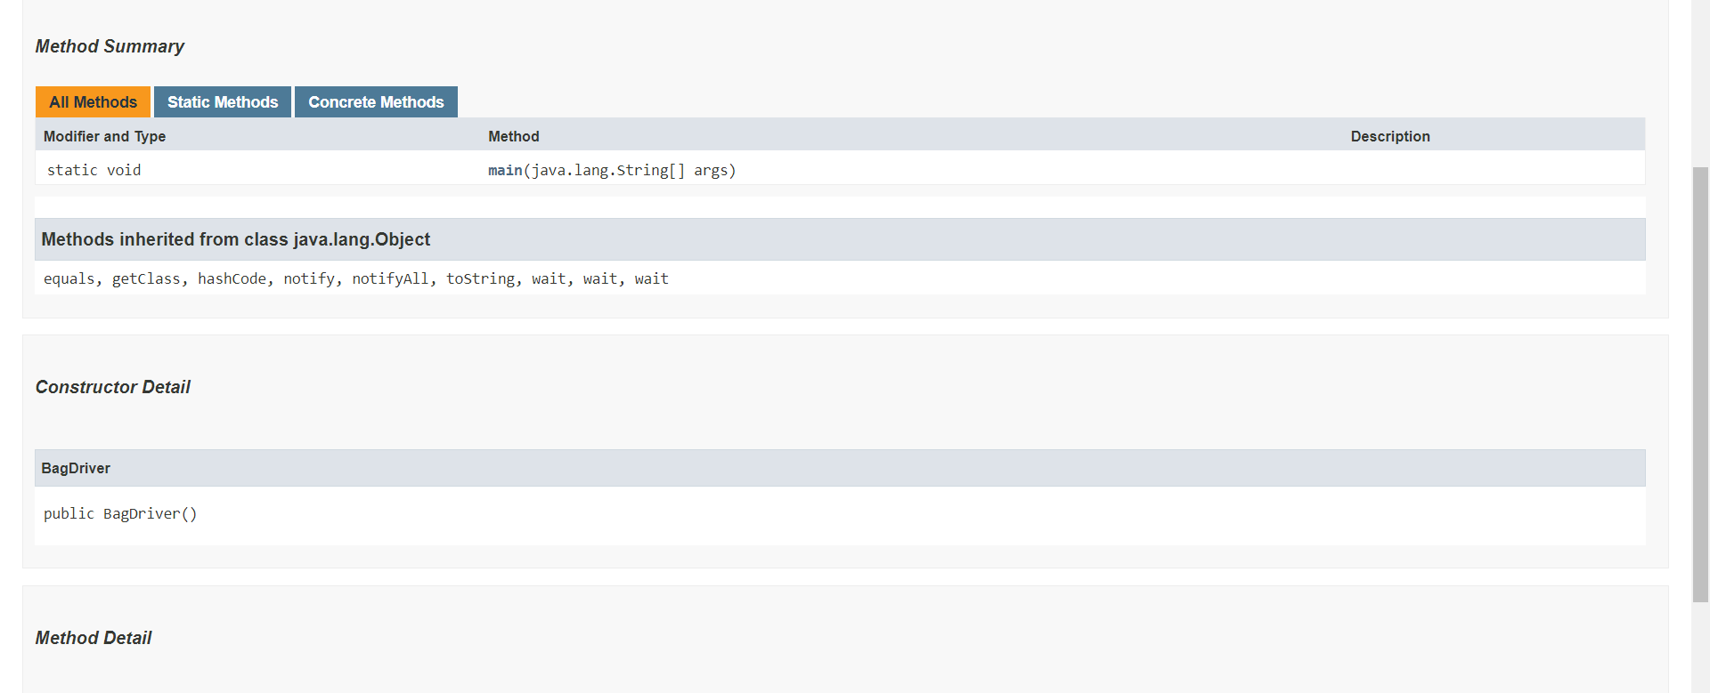Click the 'public BagDriver()' signature
This screenshot has width=1710, height=693.
coord(120,513)
